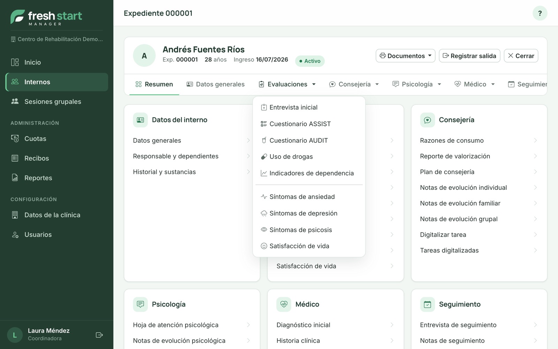This screenshot has height=349, width=558.
Task: Select Indicadores de dependencia menu entry
Action: (x=309, y=173)
